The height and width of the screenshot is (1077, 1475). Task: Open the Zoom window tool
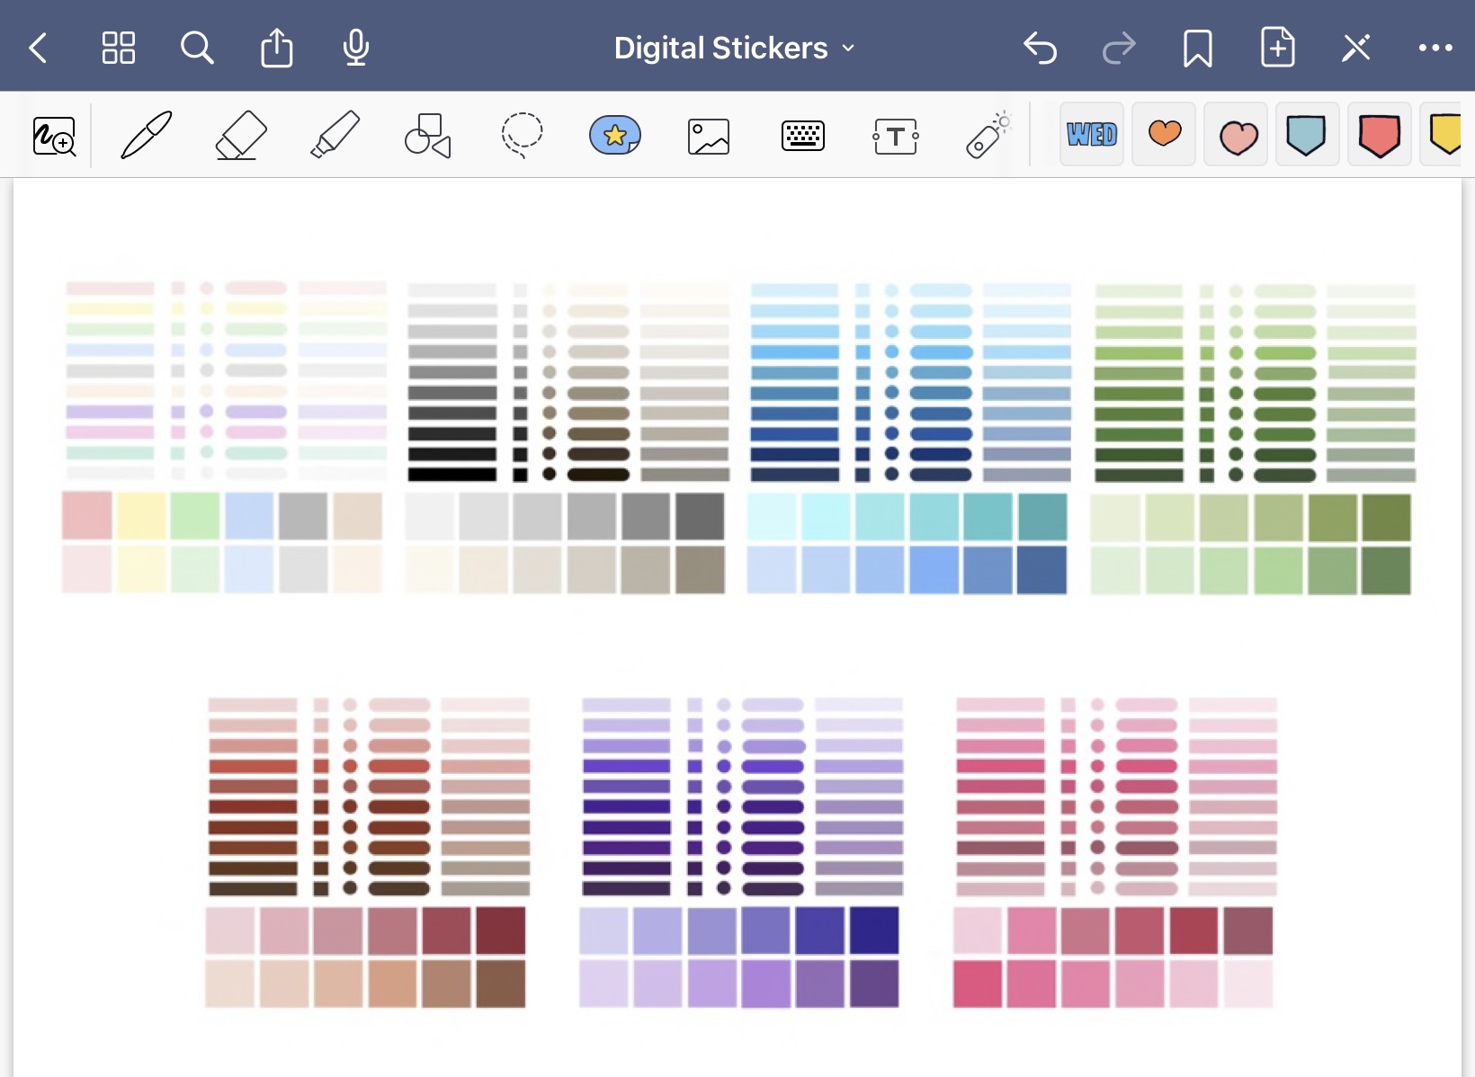tap(54, 137)
